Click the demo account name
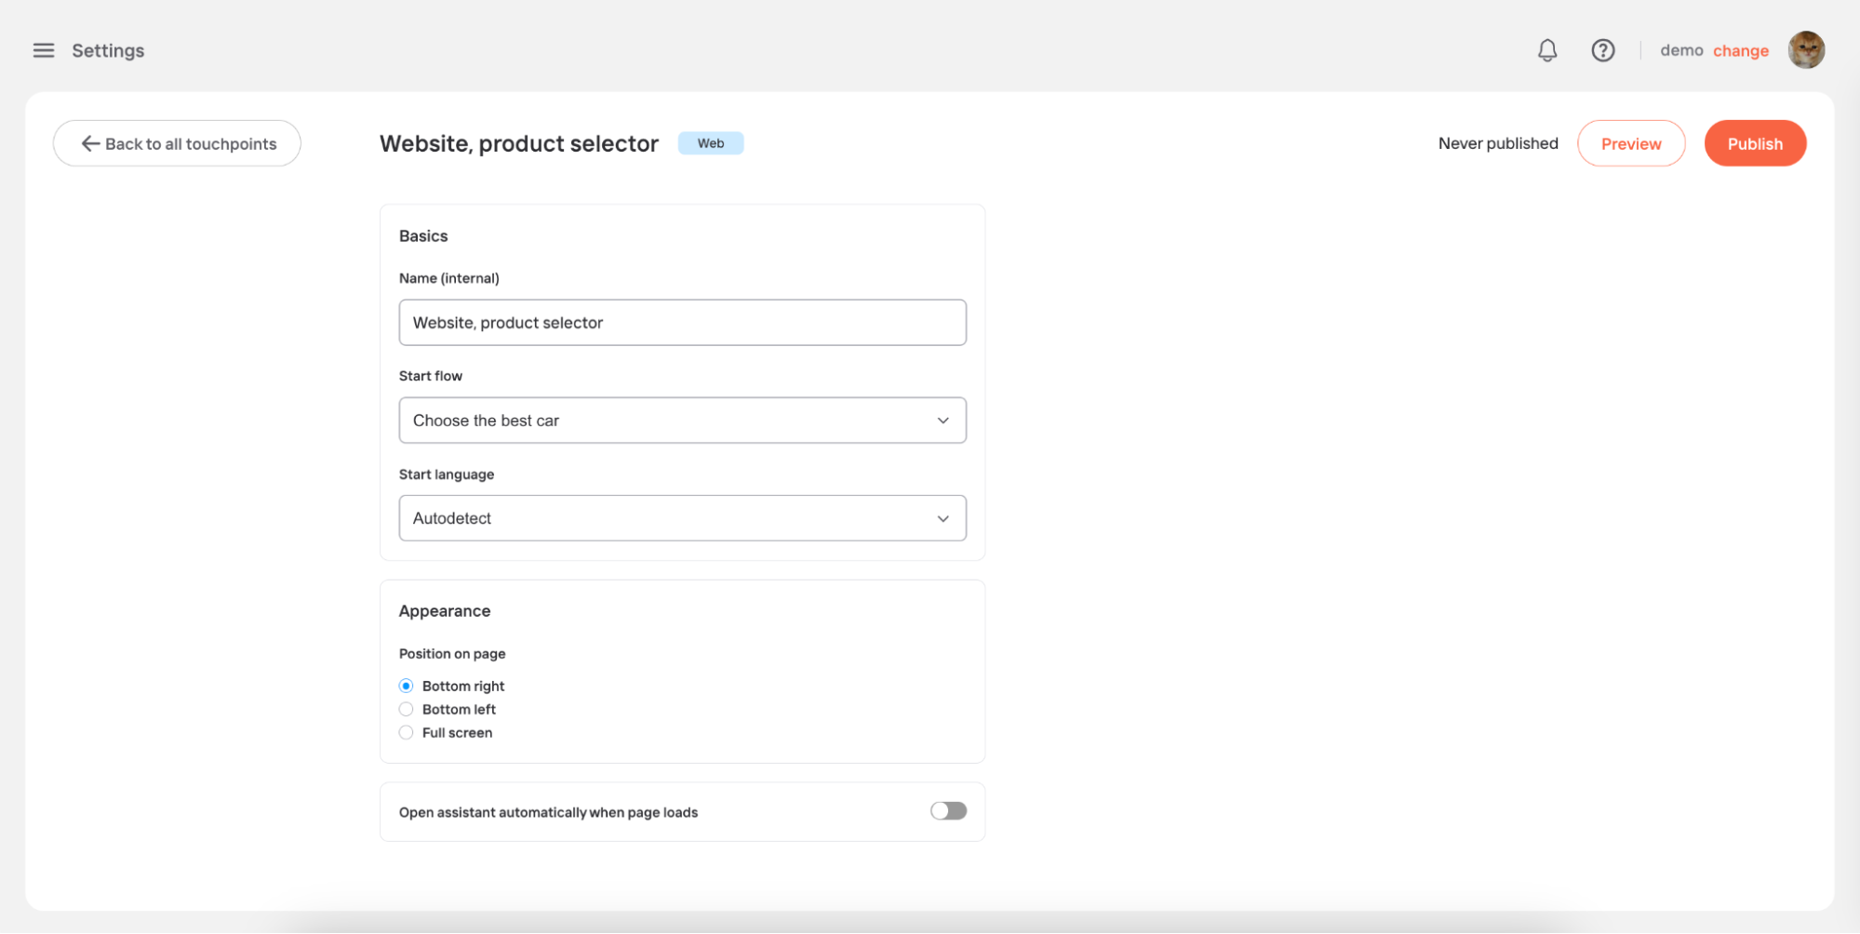Viewport: 1860px width, 934px height. 1681,50
